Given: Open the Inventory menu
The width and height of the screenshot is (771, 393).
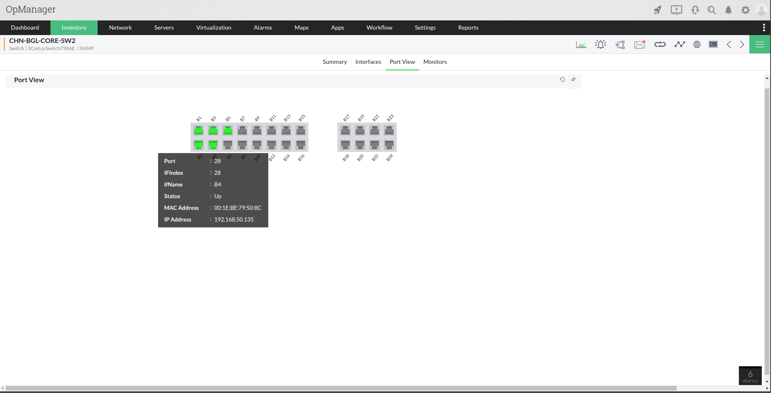Looking at the screenshot, I should [x=74, y=28].
